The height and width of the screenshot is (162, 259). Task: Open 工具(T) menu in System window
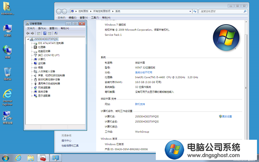point(95,17)
